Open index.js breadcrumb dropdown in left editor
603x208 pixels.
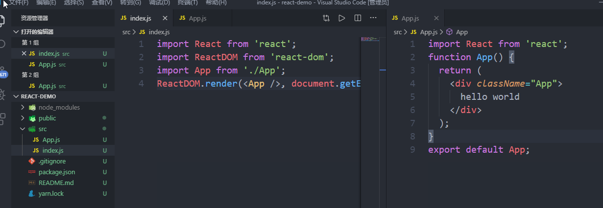click(x=159, y=32)
